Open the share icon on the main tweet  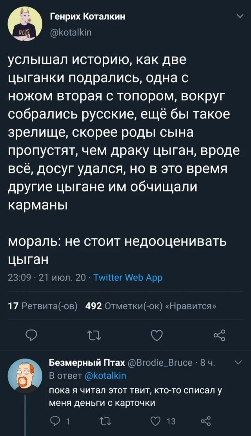pyautogui.click(x=219, y=335)
